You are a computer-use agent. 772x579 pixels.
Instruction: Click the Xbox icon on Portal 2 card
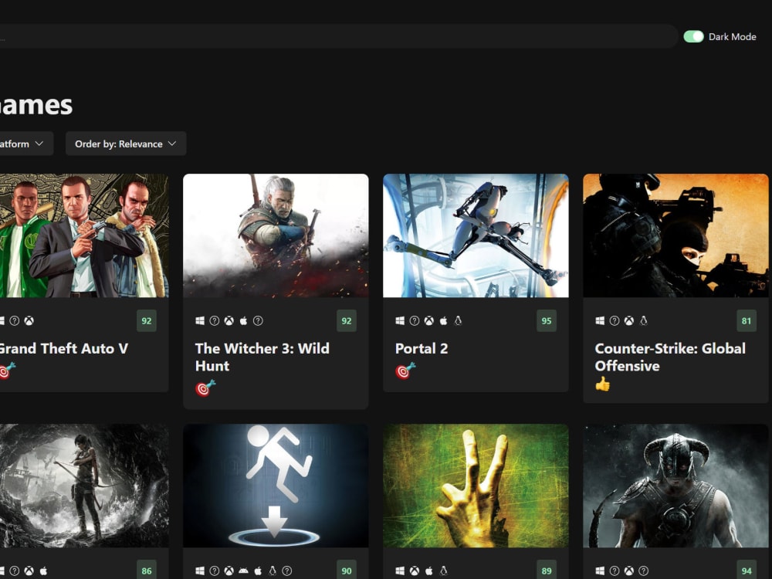(429, 321)
